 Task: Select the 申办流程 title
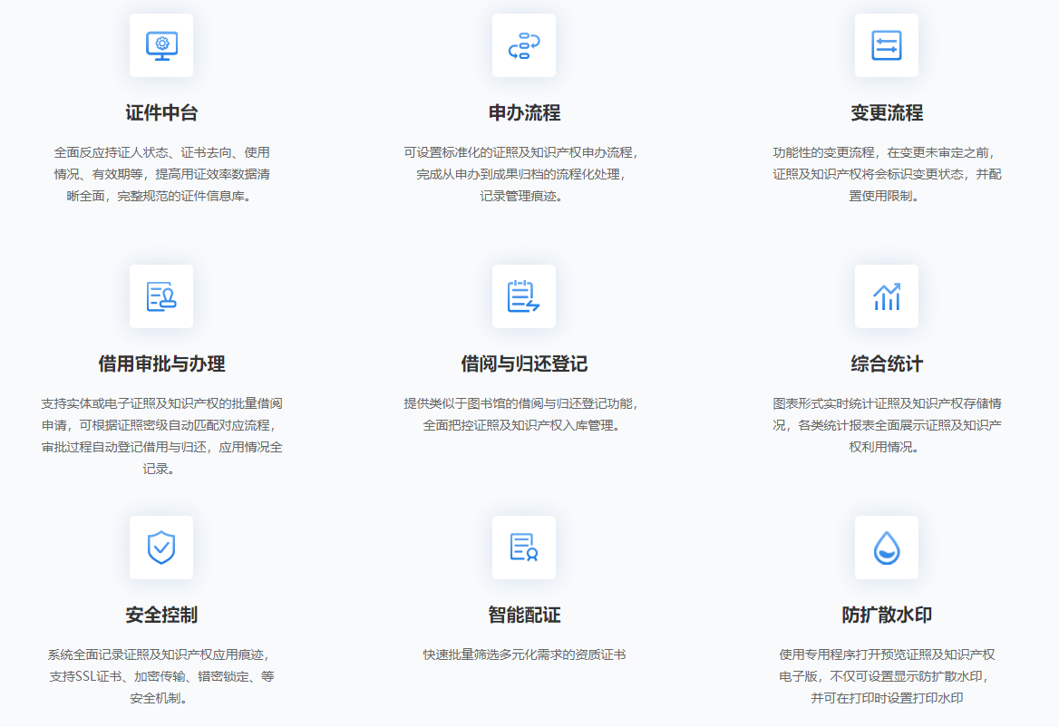[524, 113]
